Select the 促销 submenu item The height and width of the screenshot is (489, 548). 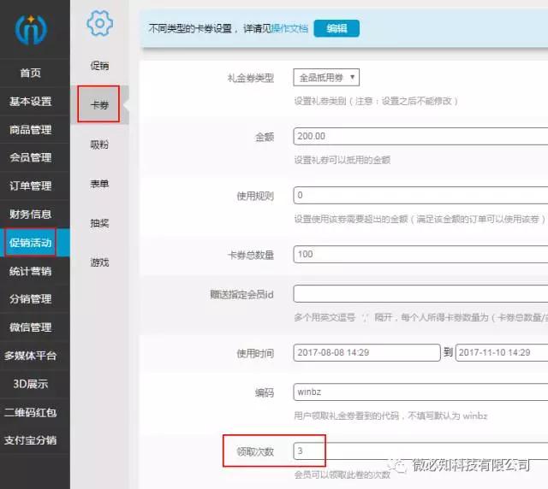(99, 66)
